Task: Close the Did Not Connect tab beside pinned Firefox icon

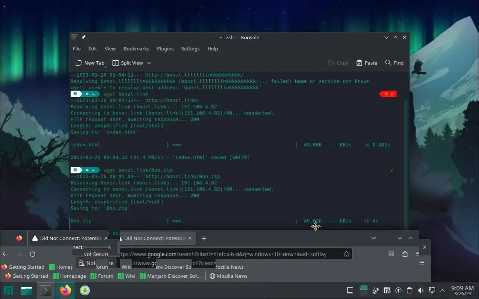Action: tap(106, 238)
